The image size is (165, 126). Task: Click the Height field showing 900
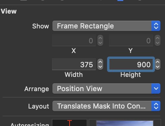pos(131,64)
